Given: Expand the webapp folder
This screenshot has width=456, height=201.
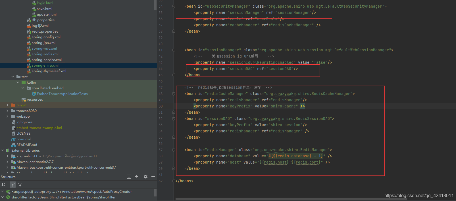Looking at the screenshot, I should pyautogui.click(x=7, y=117).
